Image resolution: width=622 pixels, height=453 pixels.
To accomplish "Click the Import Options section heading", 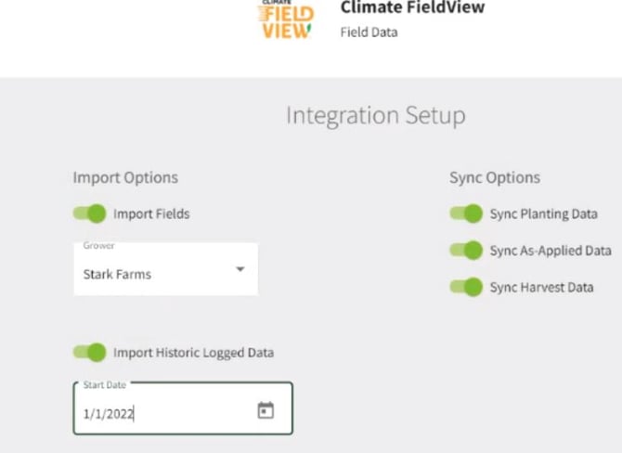I will click(125, 177).
